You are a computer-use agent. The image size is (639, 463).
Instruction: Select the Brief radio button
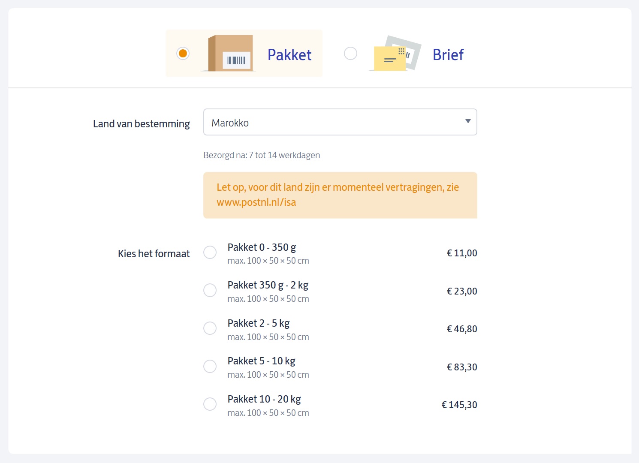[x=350, y=54]
